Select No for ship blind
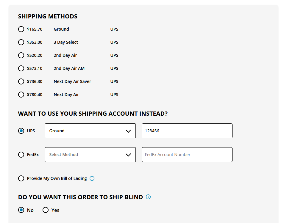Viewport: 287px width, 223px height. [21, 210]
